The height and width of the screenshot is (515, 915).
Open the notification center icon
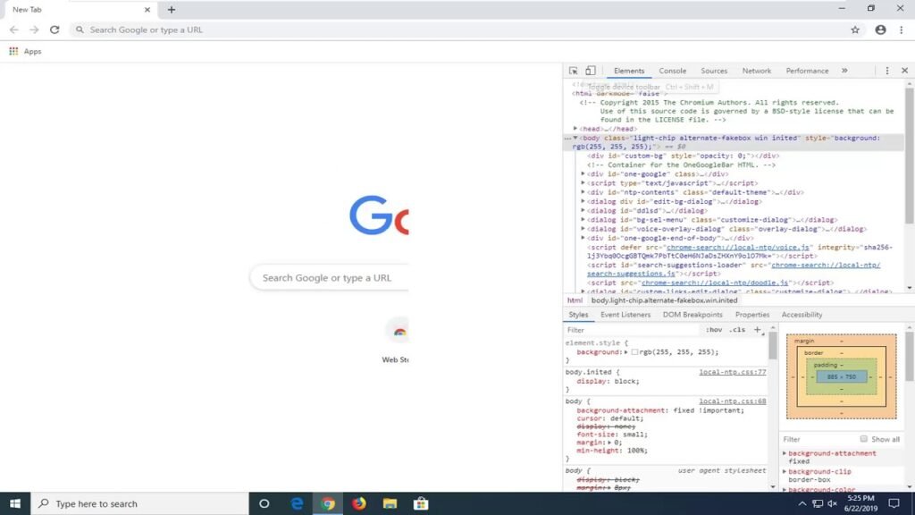pyautogui.click(x=894, y=503)
